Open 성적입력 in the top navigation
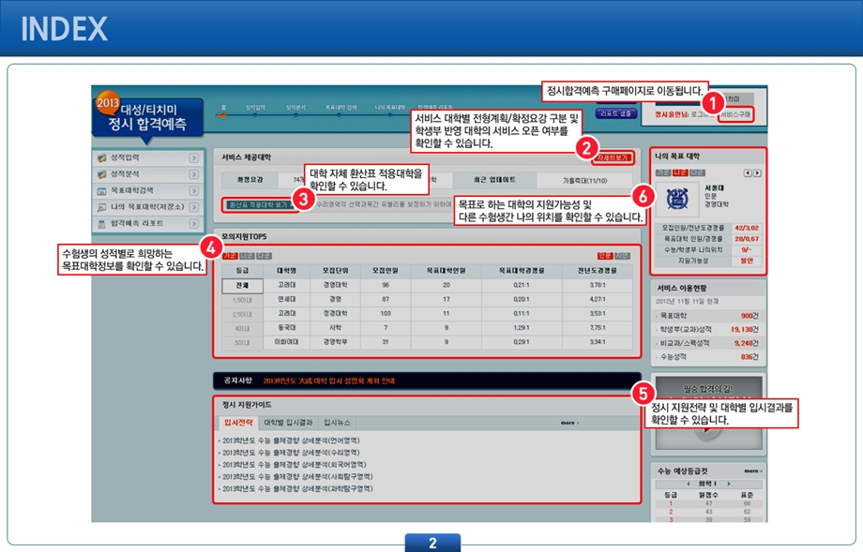Image resolution: width=863 pixels, height=552 pixels. 255,110
